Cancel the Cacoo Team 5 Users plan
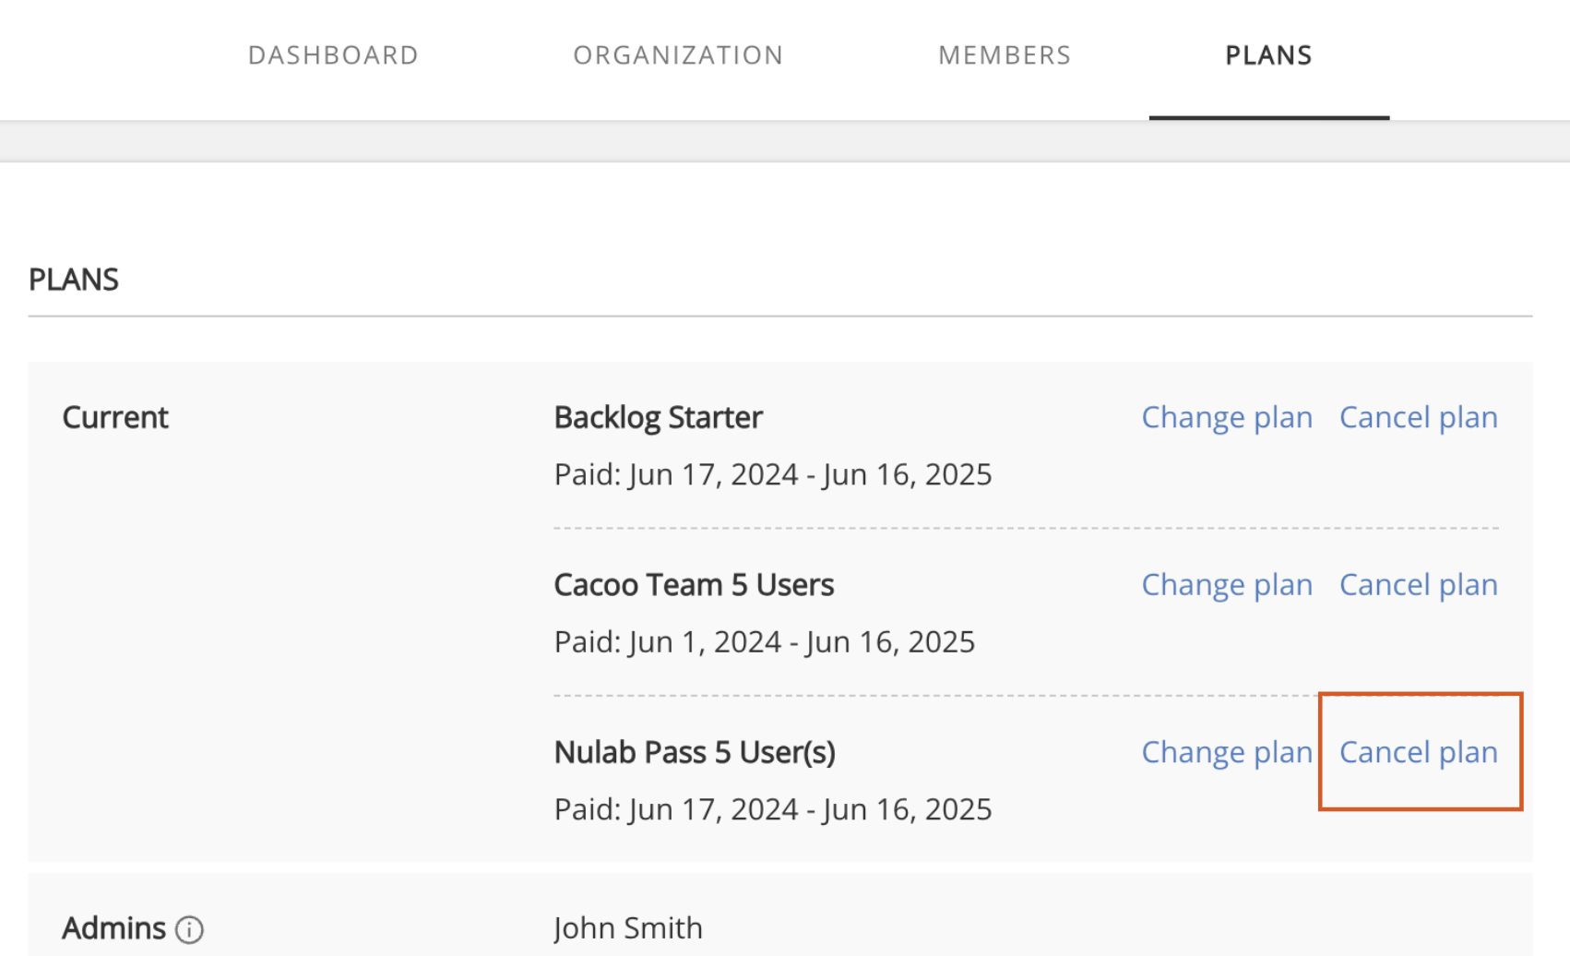Image resolution: width=1570 pixels, height=956 pixels. [x=1418, y=585]
